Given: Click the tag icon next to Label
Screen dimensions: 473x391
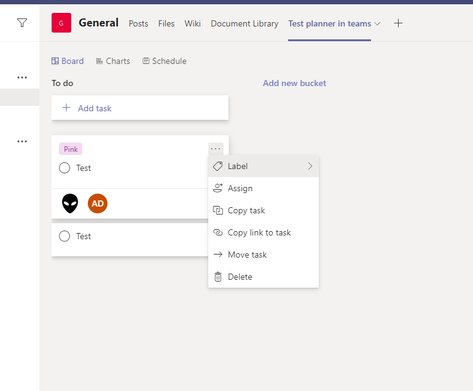Looking at the screenshot, I should pyautogui.click(x=218, y=166).
